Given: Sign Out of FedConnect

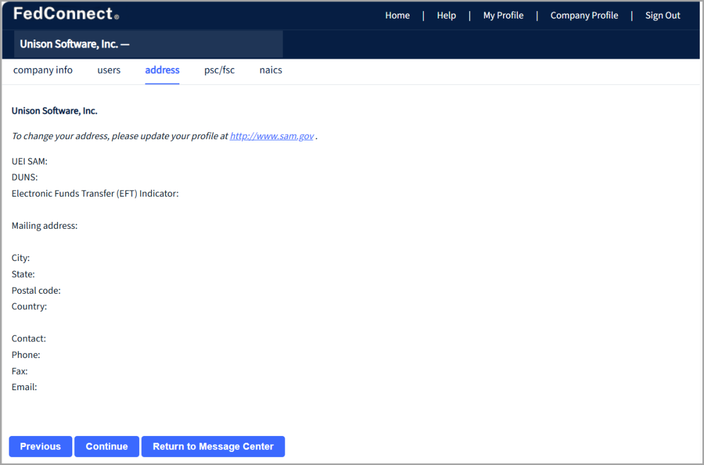Looking at the screenshot, I should [x=663, y=15].
